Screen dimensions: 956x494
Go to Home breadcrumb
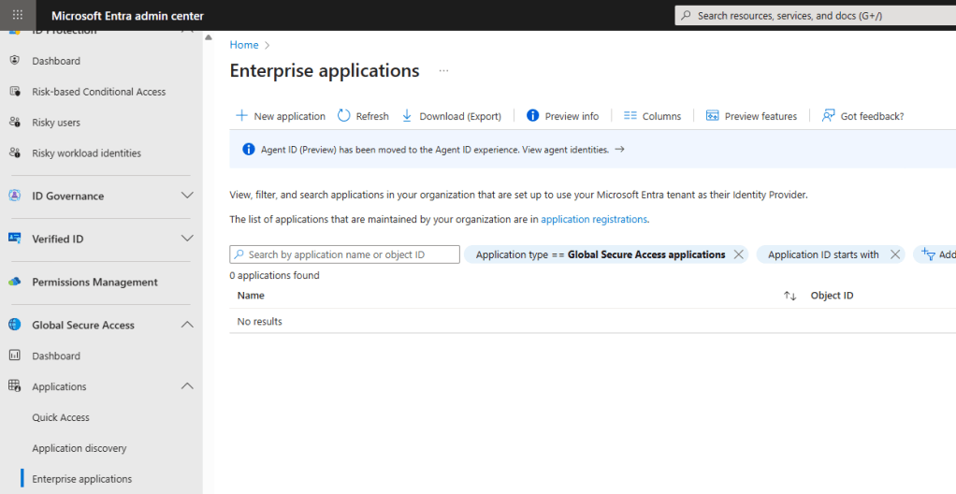[243, 45]
